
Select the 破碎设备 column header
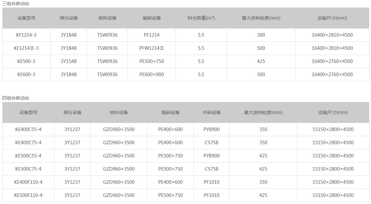click(152, 18)
